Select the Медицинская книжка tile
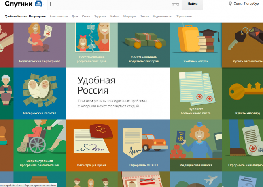The width and height of the screenshot is (263, 187). click(195, 145)
